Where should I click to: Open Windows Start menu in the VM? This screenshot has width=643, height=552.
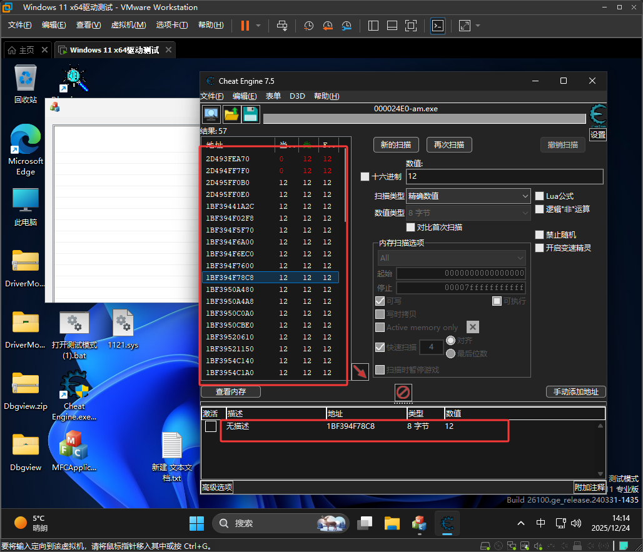coord(196,523)
